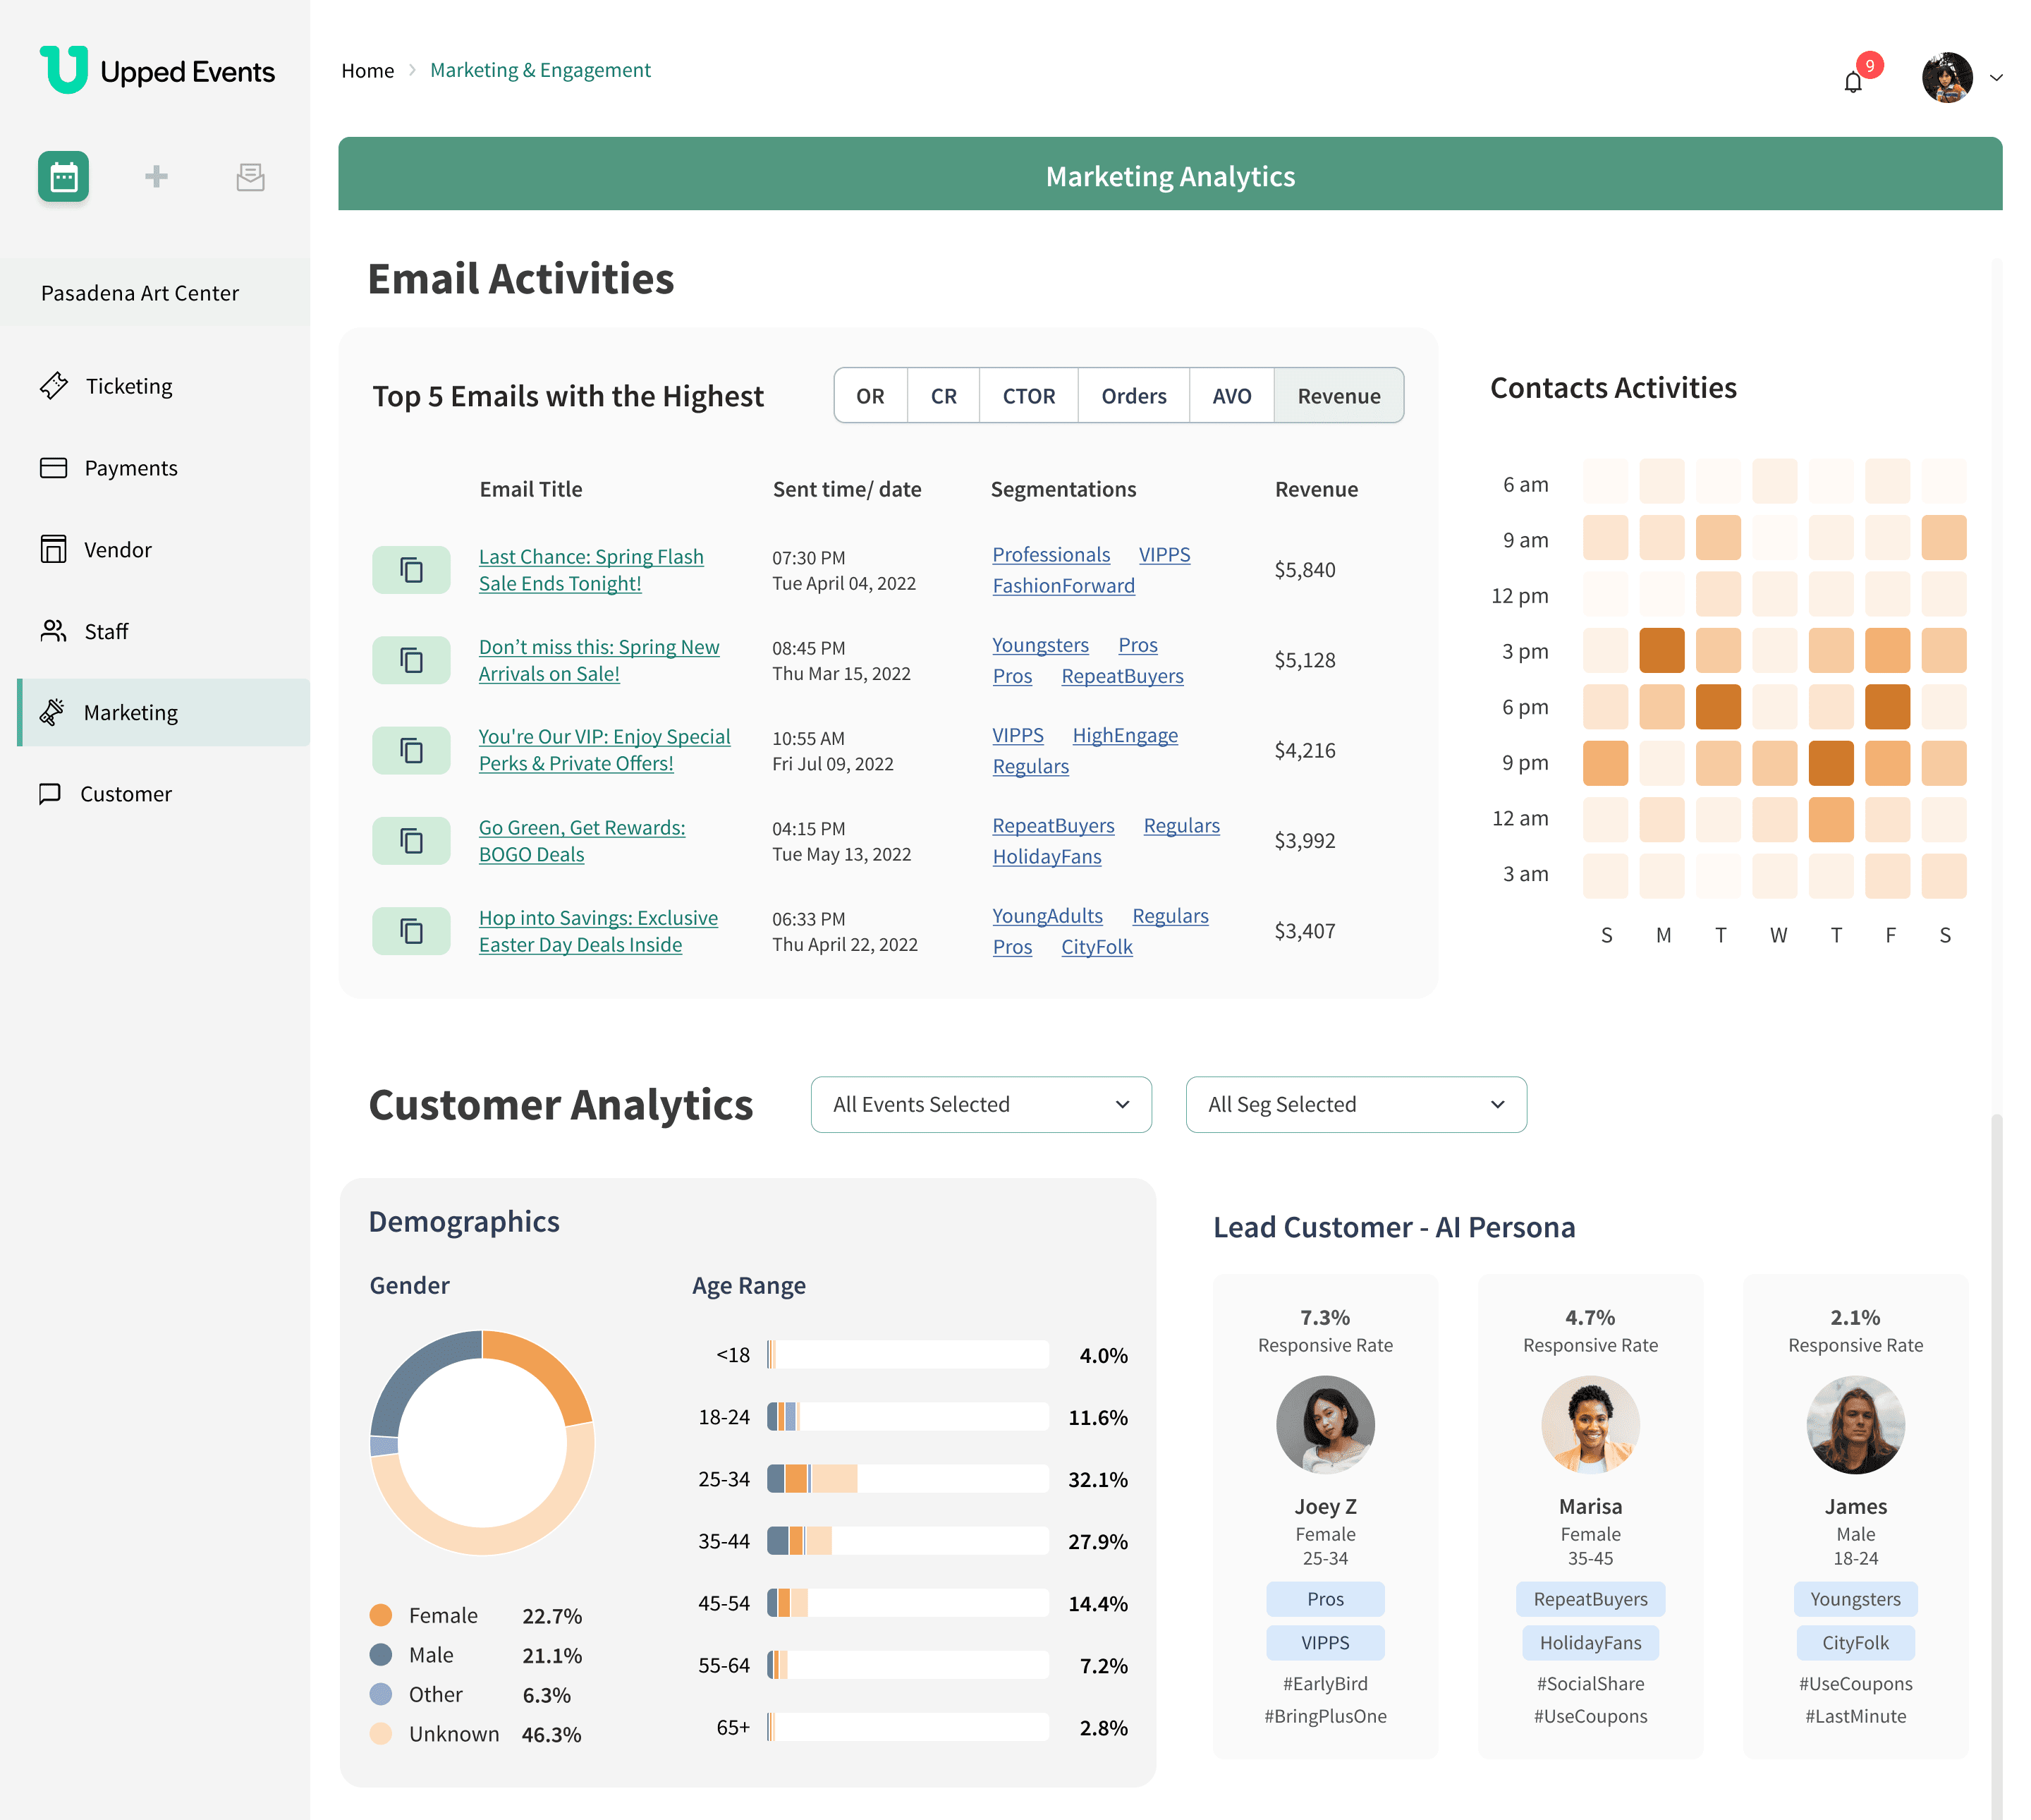Copy the Spring Flash Sale email

pyautogui.click(x=411, y=570)
